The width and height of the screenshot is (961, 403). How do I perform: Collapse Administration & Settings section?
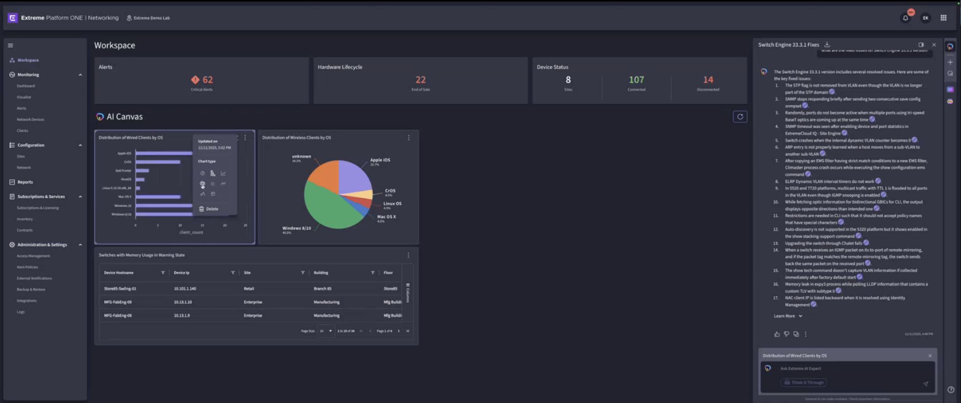80,245
